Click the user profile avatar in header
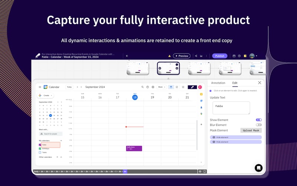This screenshot has width=297, height=186. (x=252, y=56)
